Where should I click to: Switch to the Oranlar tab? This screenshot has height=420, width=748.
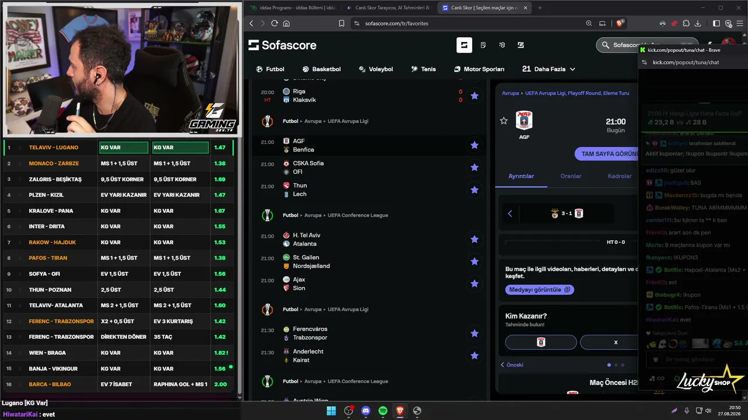pos(571,176)
